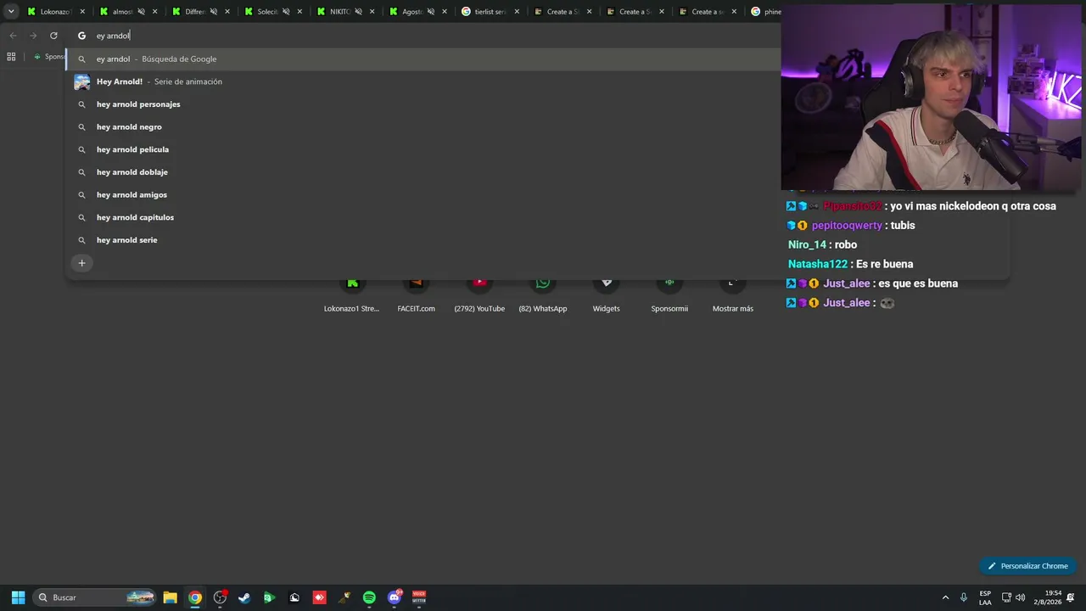Select 'hey arnold negro' suggestion
The image size is (1086, 611).
(423, 126)
